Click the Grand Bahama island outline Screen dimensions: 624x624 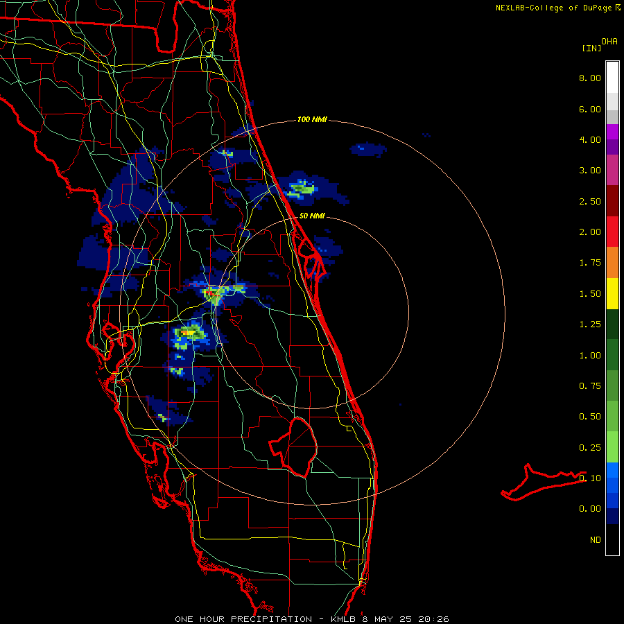(x=543, y=482)
